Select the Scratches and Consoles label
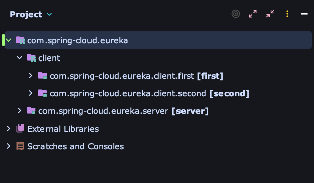 pyautogui.click(x=76, y=146)
